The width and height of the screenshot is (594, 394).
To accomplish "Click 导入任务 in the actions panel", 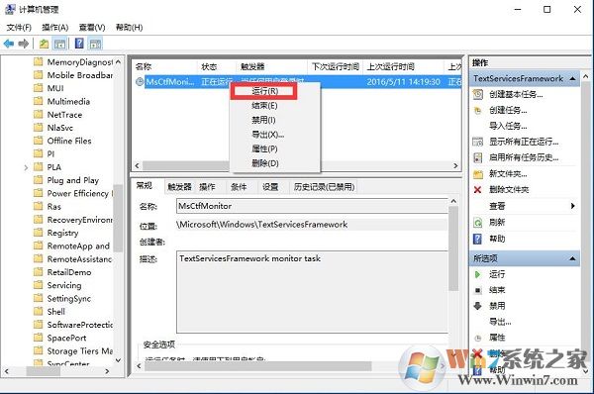I will [508, 126].
